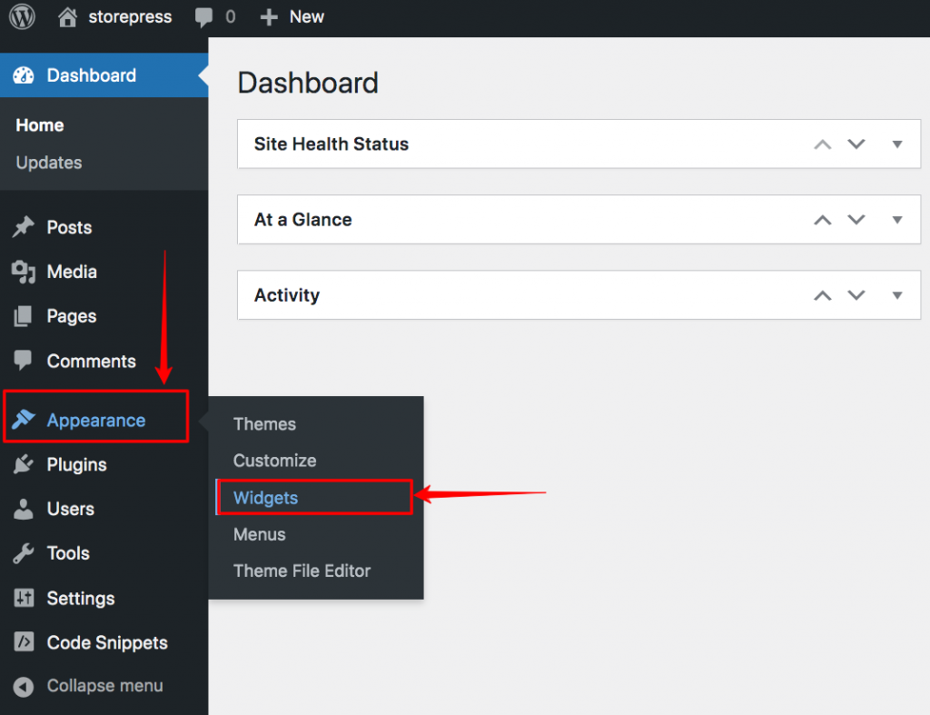The height and width of the screenshot is (715, 930).
Task: Click the Plugins plug icon
Action: click(24, 465)
